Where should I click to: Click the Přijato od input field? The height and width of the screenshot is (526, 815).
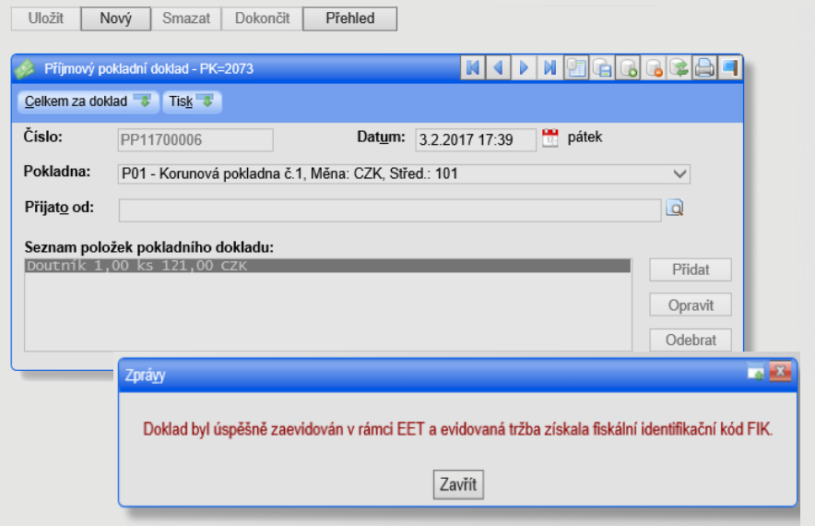click(389, 209)
